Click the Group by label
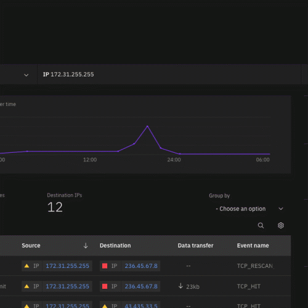The height and width of the screenshot is (308, 308). tap(219, 196)
